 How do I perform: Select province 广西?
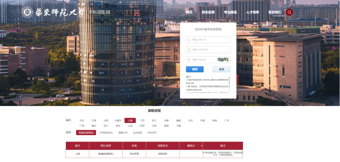82,126
